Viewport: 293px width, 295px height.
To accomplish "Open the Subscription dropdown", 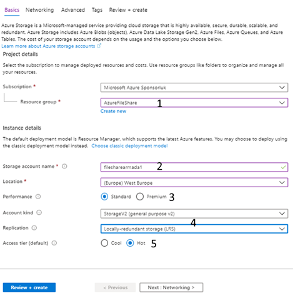I will (194, 88).
